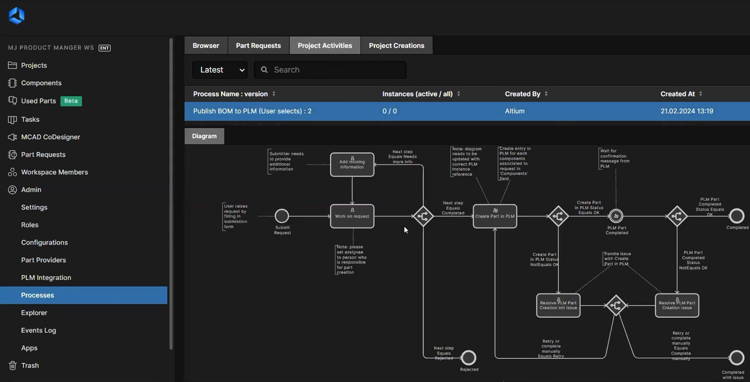Switch to the Project Creations tab

click(x=396, y=45)
